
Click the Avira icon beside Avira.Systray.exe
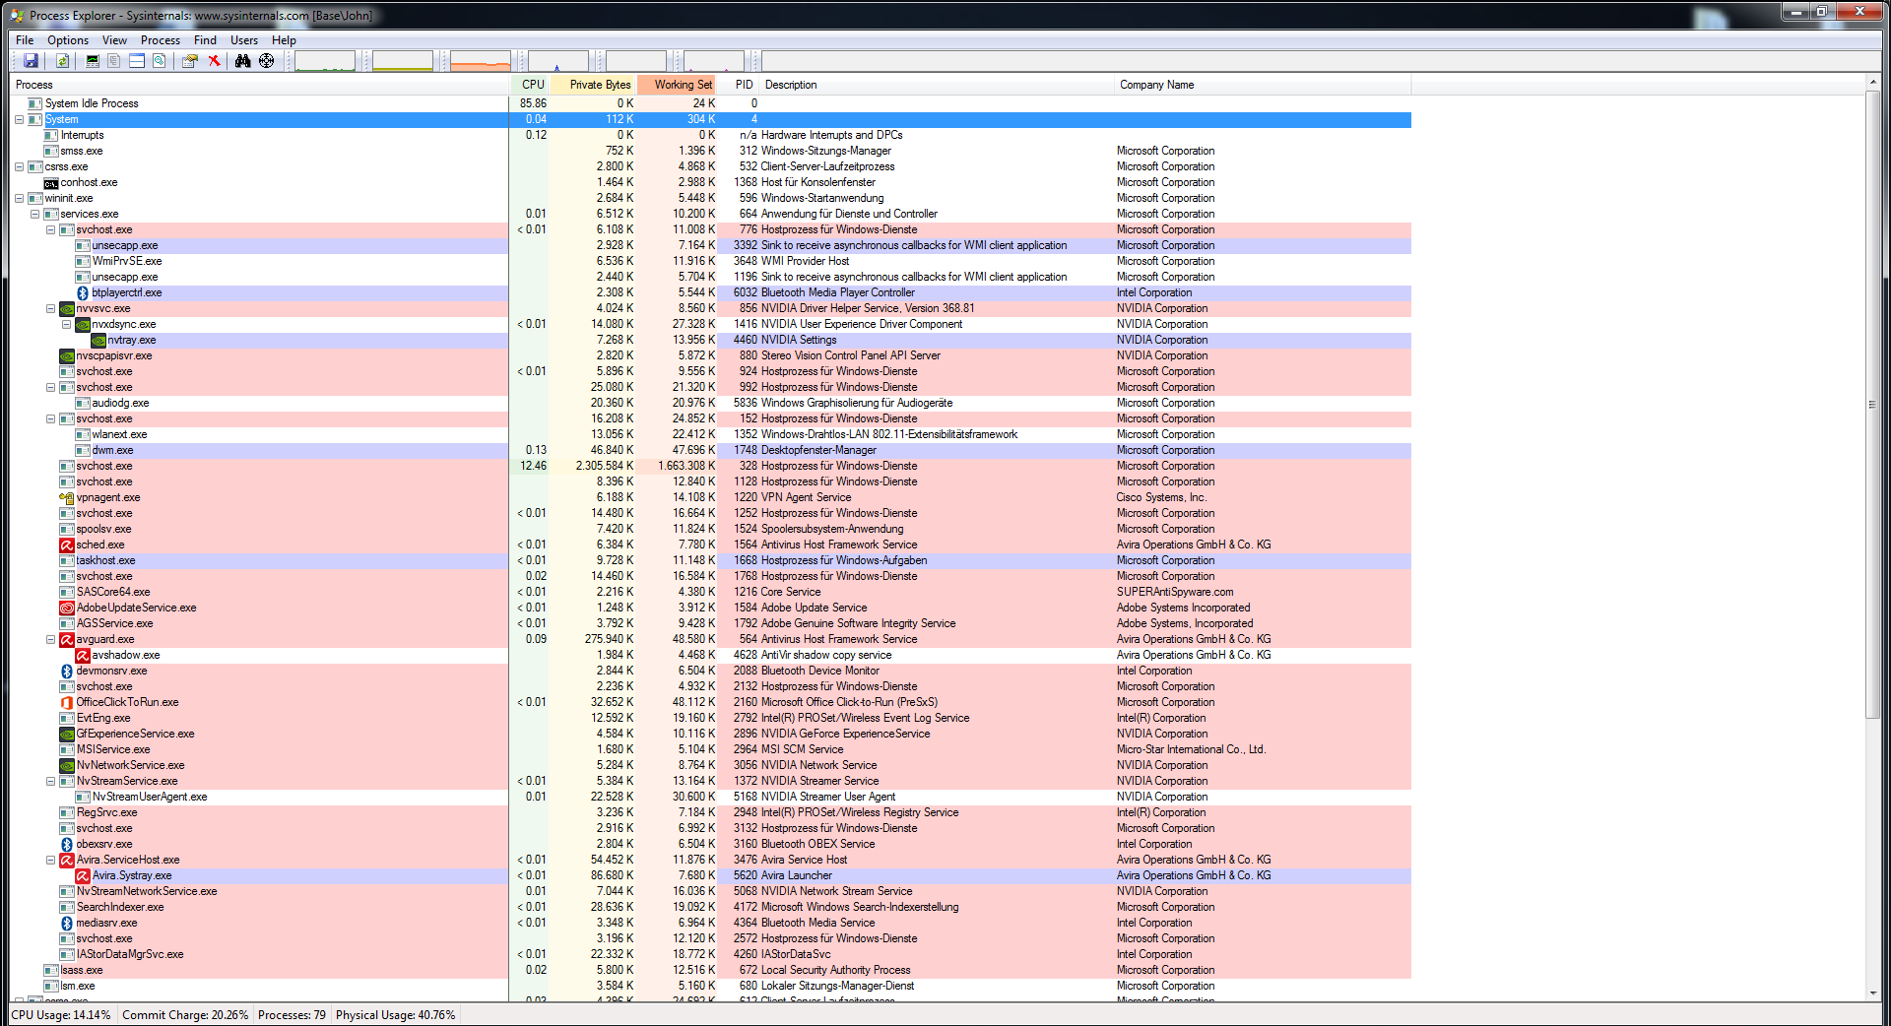pos(83,875)
